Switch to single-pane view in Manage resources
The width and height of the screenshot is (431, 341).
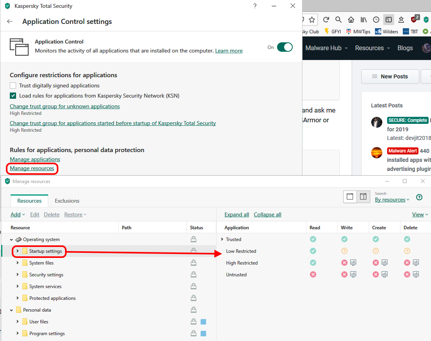[350, 196]
